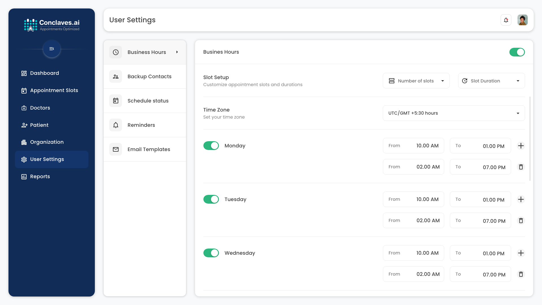Image resolution: width=542 pixels, height=305 pixels.
Task: Turn off Monday availability switch
Action: (x=211, y=146)
